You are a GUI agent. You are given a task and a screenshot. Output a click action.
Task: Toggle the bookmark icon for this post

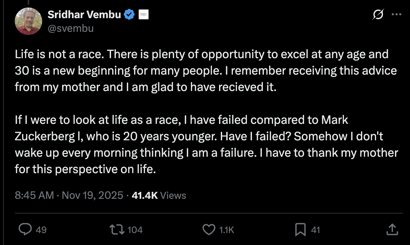pyautogui.click(x=300, y=230)
